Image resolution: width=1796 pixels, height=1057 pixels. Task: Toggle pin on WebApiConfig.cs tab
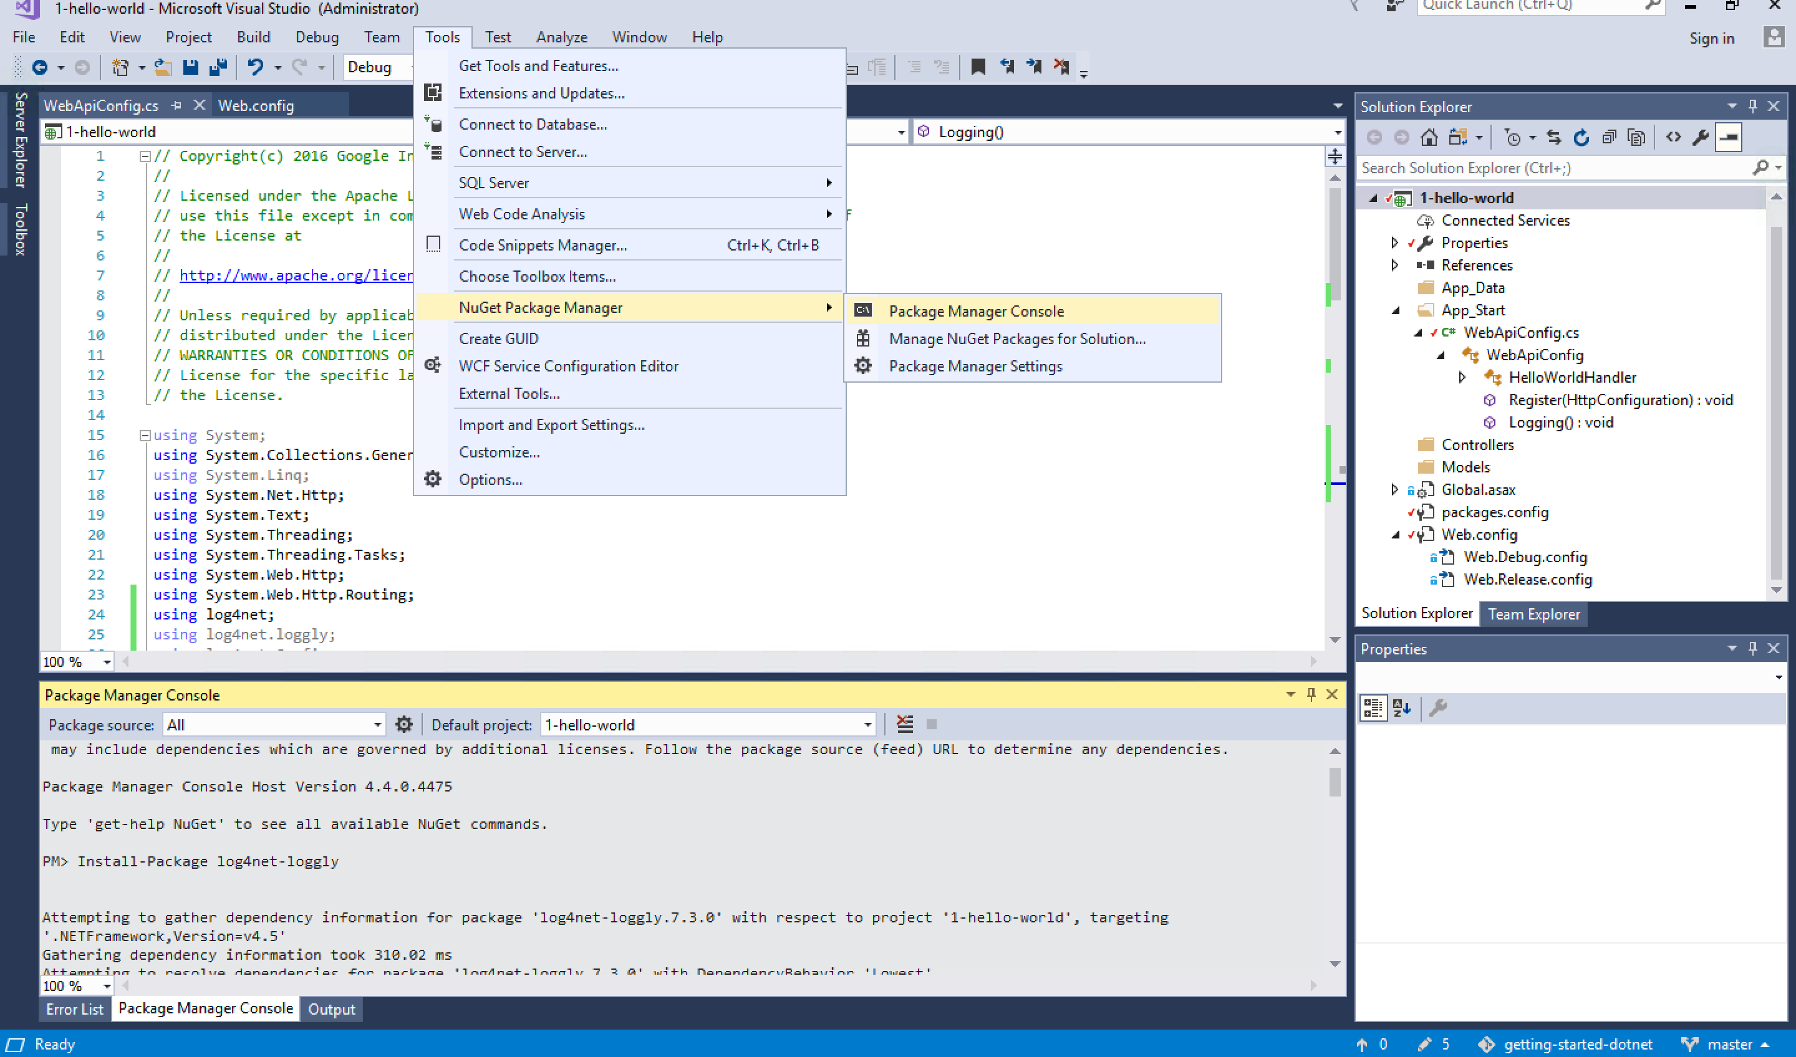(176, 105)
